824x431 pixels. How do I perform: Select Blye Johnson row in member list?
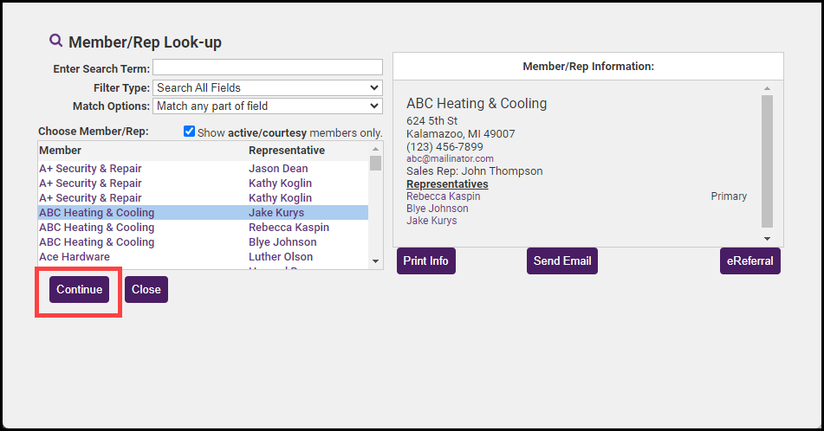(282, 242)
